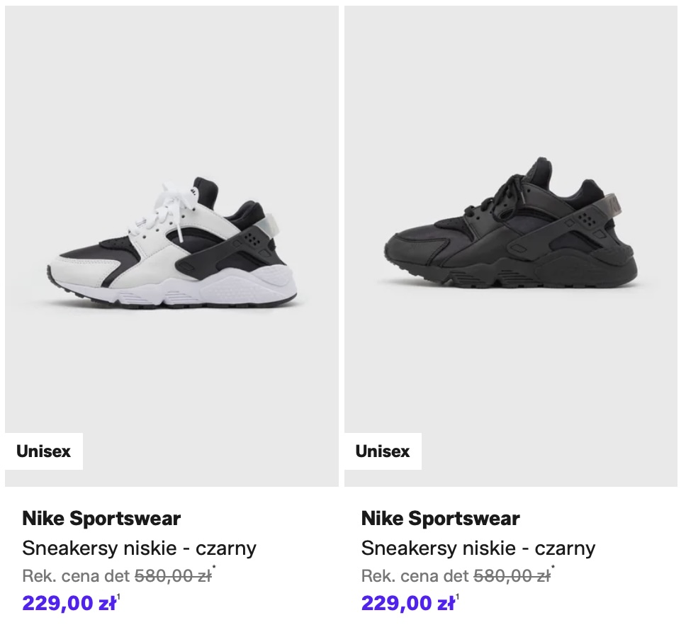Click the crossed-out 580,00 zł price of white sneaker
This screenshot has height=625, width=686.
click(173, 576)
